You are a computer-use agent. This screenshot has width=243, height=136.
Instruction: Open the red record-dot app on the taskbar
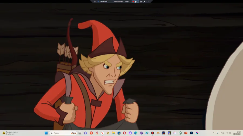[x=153, y=133]
